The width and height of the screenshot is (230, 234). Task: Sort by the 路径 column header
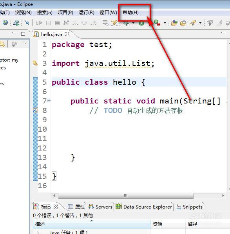pos(208,224)
